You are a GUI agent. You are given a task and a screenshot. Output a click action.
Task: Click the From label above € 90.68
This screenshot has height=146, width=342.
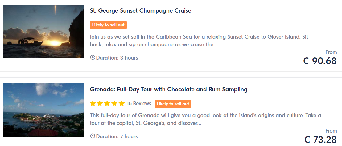[331, 52]
